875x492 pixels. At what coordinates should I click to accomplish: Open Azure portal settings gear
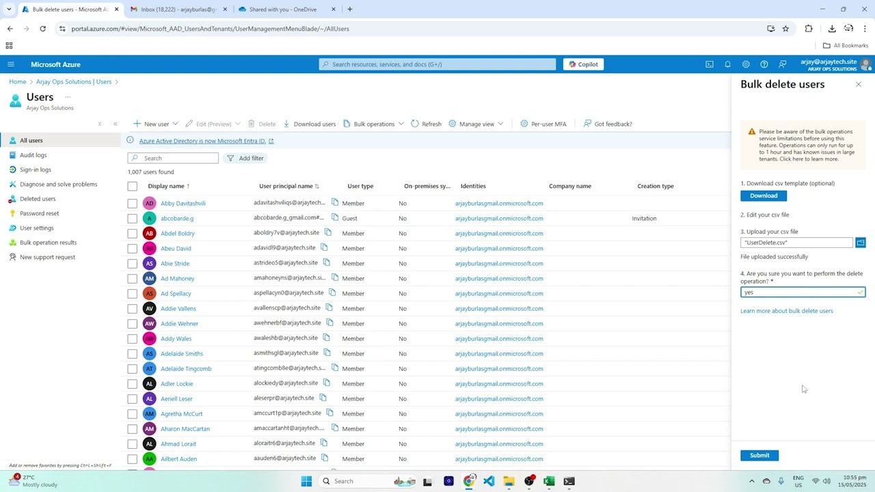(x=746, y=64)
